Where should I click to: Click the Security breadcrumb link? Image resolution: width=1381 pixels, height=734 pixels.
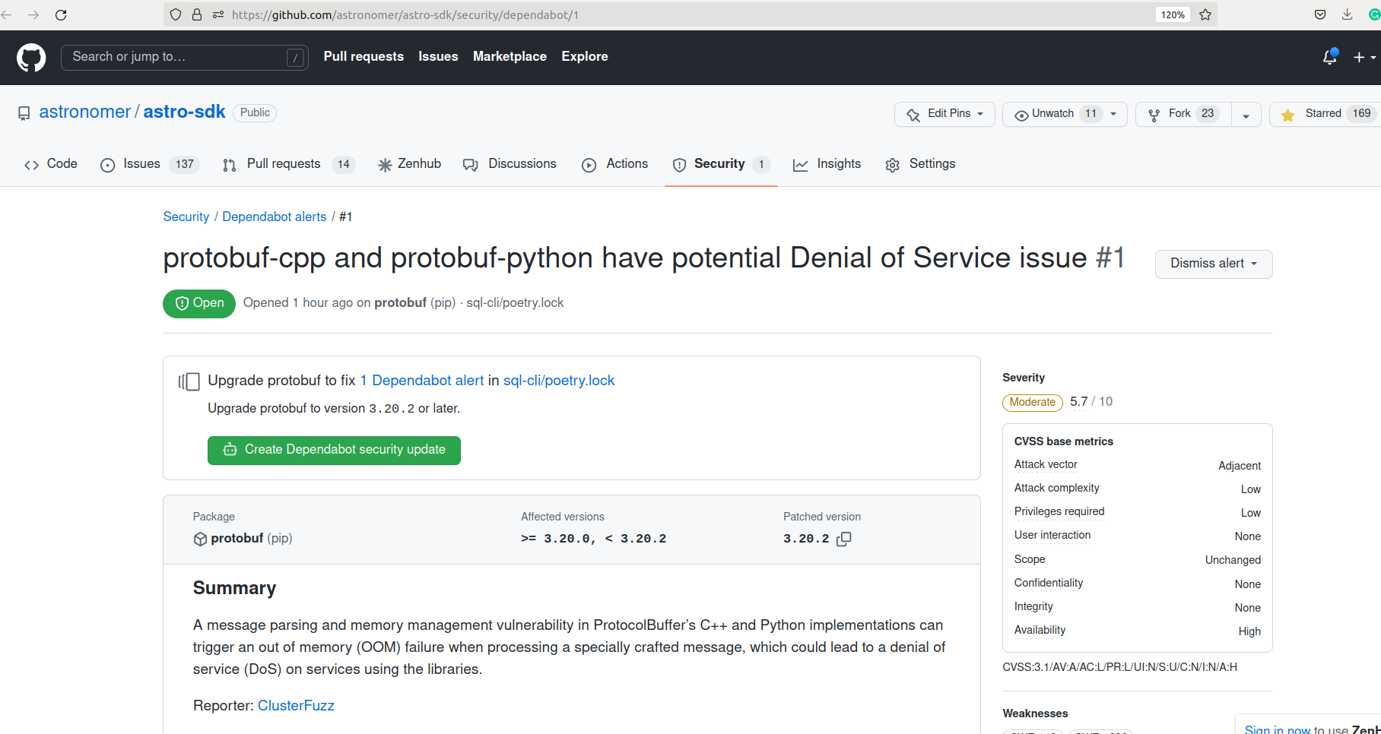(x=186, y=217)
